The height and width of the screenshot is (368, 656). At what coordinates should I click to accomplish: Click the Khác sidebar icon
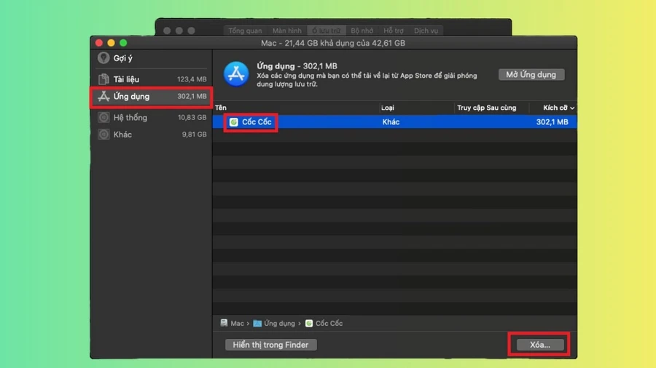pyautogui.click(x=104, y=135)
